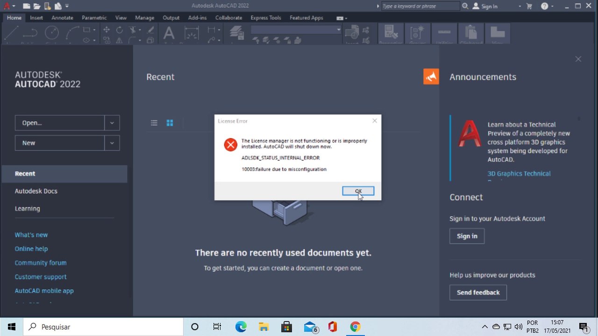Screen dimensions: 598x336
Task: Select Learning in the left sidebar
Action: [27, 209]
